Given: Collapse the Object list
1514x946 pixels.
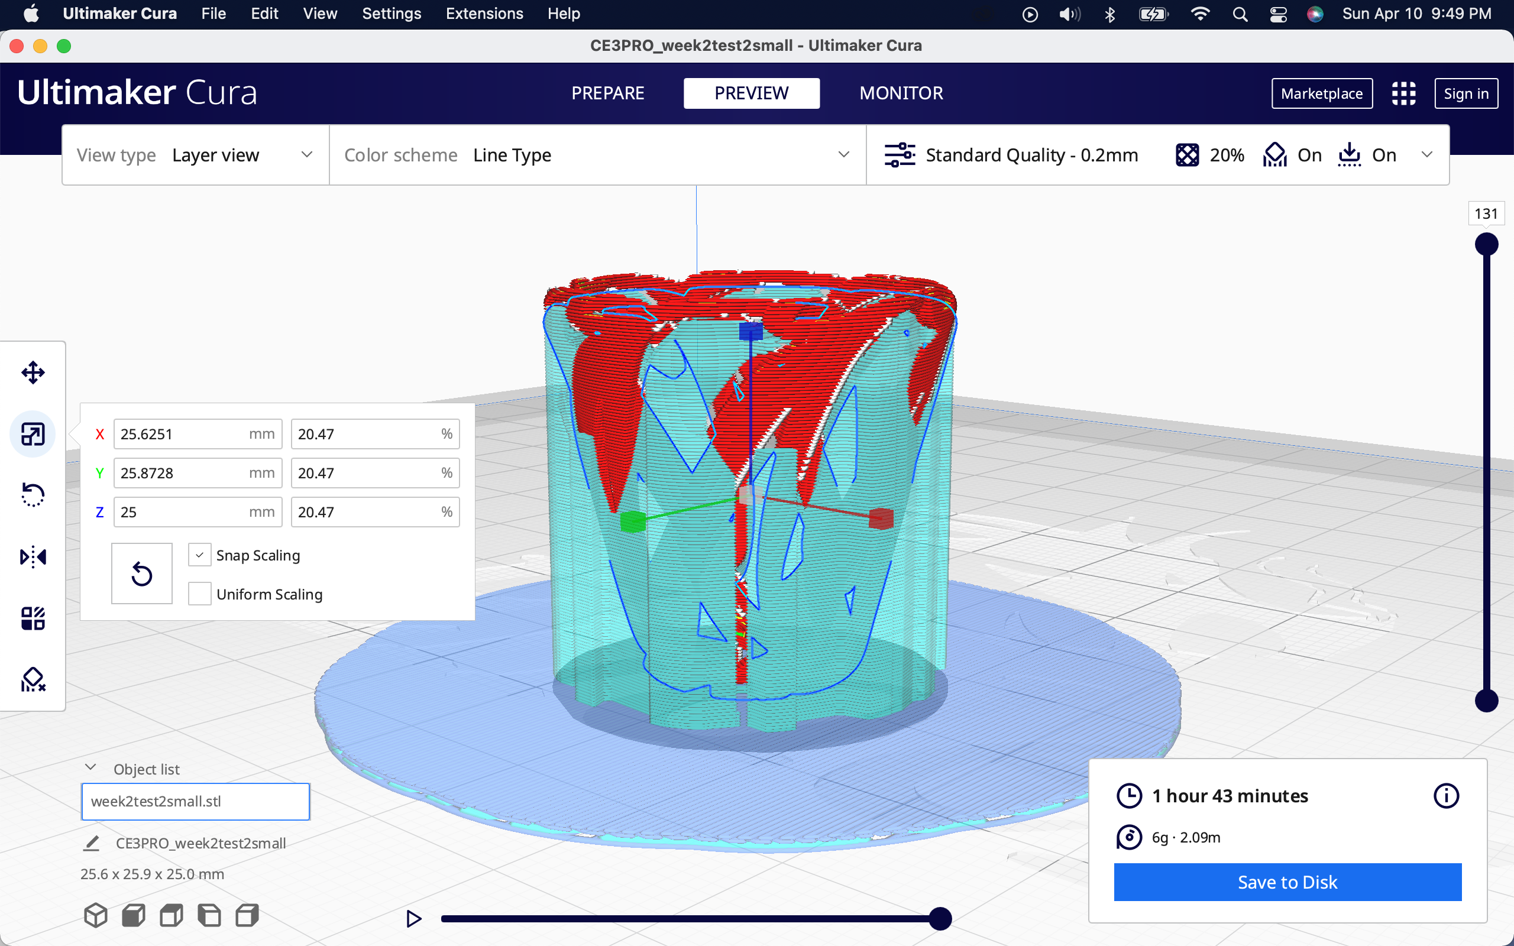Looking at the screenshot, I should (90, 768).
